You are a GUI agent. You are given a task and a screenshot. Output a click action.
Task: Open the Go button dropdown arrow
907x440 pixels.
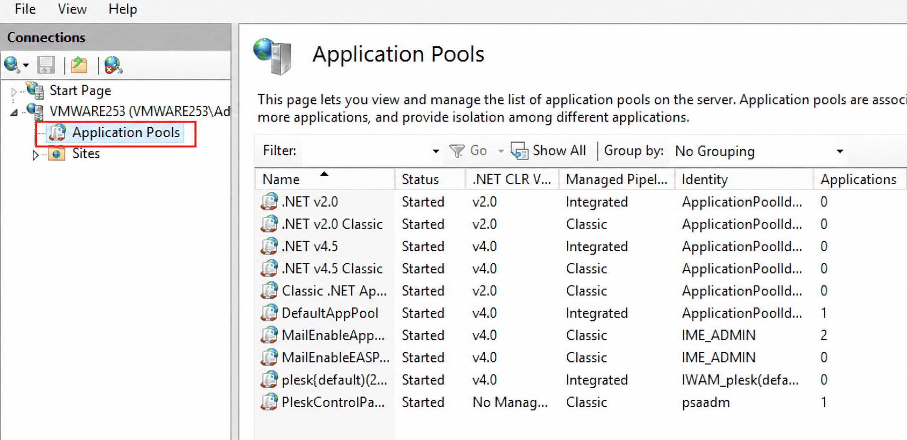500,151
